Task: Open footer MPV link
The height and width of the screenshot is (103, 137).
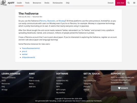Action: (x=58, y=87)
